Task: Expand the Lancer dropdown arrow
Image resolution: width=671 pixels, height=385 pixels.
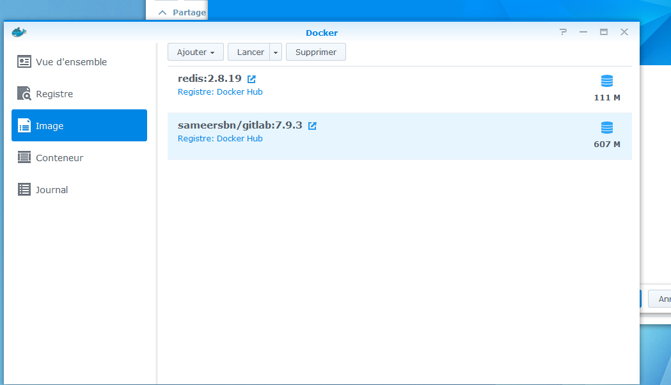Action: (x=276, y=52)
